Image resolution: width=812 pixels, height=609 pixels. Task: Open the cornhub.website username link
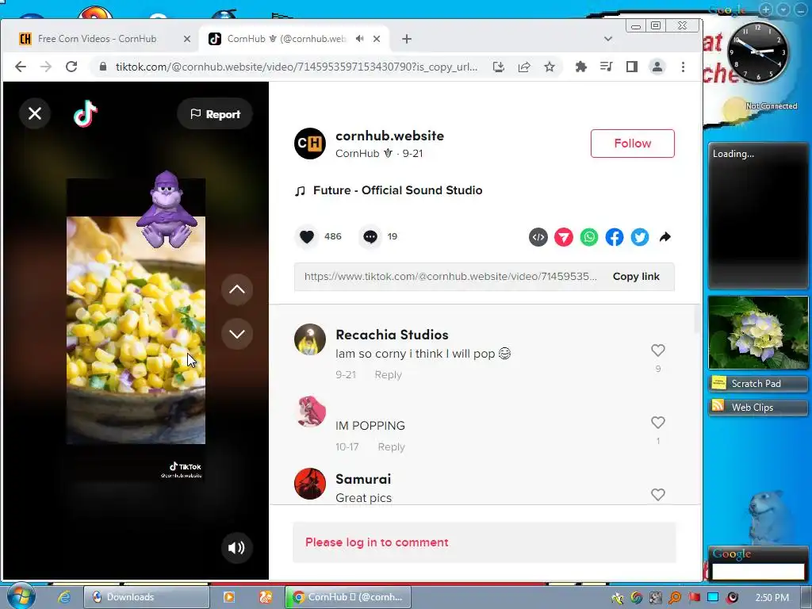pyautogui.click(x=389, y=136)
